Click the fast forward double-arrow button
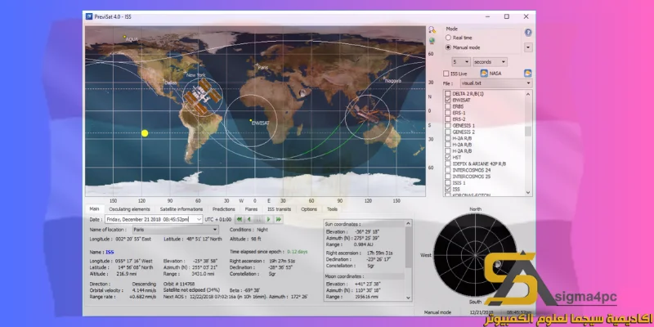654x327 pixels. 278,219
